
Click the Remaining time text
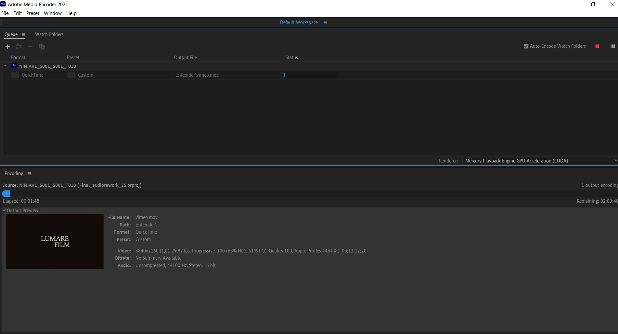[597, 201]
